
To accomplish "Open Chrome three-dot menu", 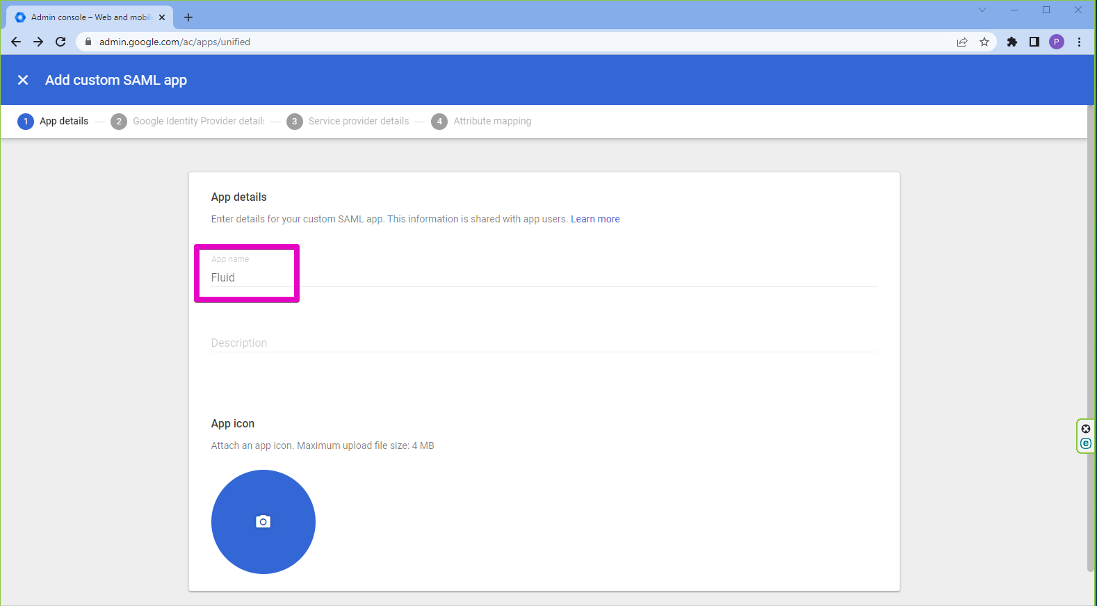I will (1079, 42).
